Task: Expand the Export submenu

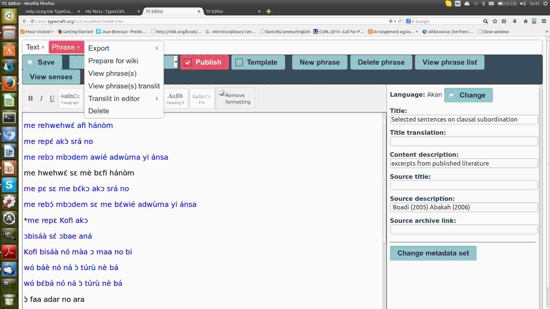Action: [124, 48]
